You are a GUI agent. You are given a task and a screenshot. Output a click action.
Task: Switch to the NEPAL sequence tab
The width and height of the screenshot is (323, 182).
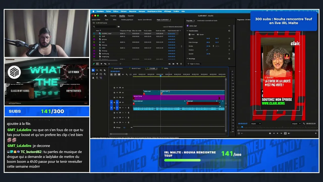point(166,68)
